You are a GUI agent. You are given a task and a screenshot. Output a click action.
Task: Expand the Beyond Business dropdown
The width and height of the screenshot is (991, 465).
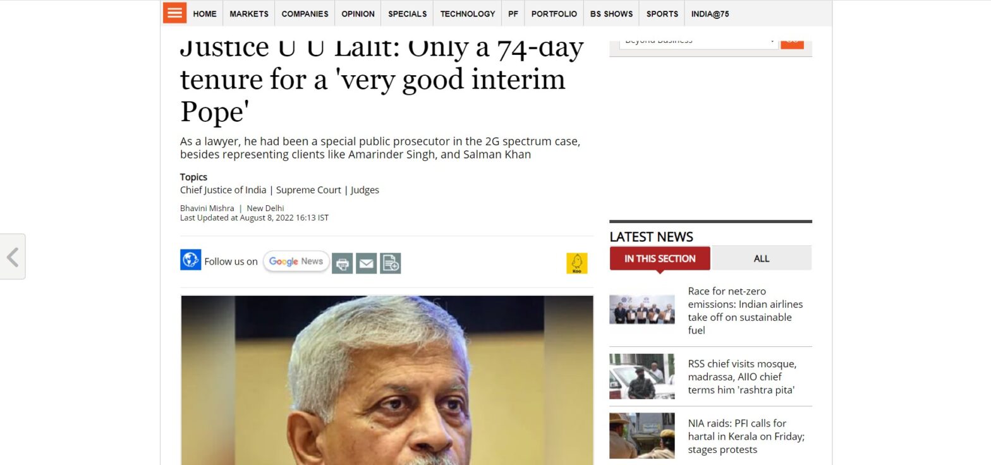pyautogui.click(x=698, y=41)
